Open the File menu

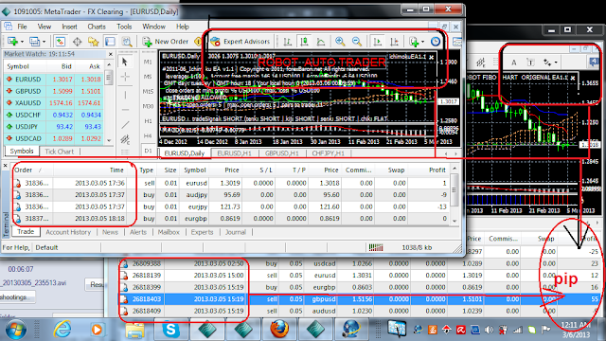tap(22, 27)
